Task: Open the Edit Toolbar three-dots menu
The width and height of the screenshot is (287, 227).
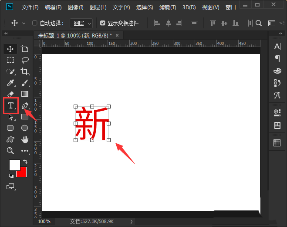Action: click(x=25, y=151)
